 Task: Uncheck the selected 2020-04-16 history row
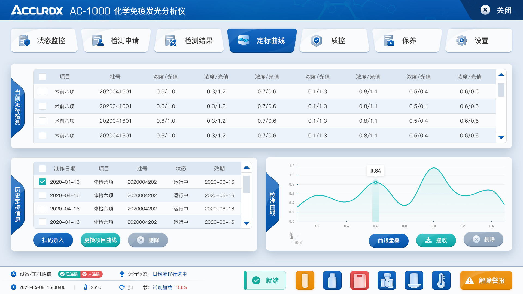coord(42,182)
